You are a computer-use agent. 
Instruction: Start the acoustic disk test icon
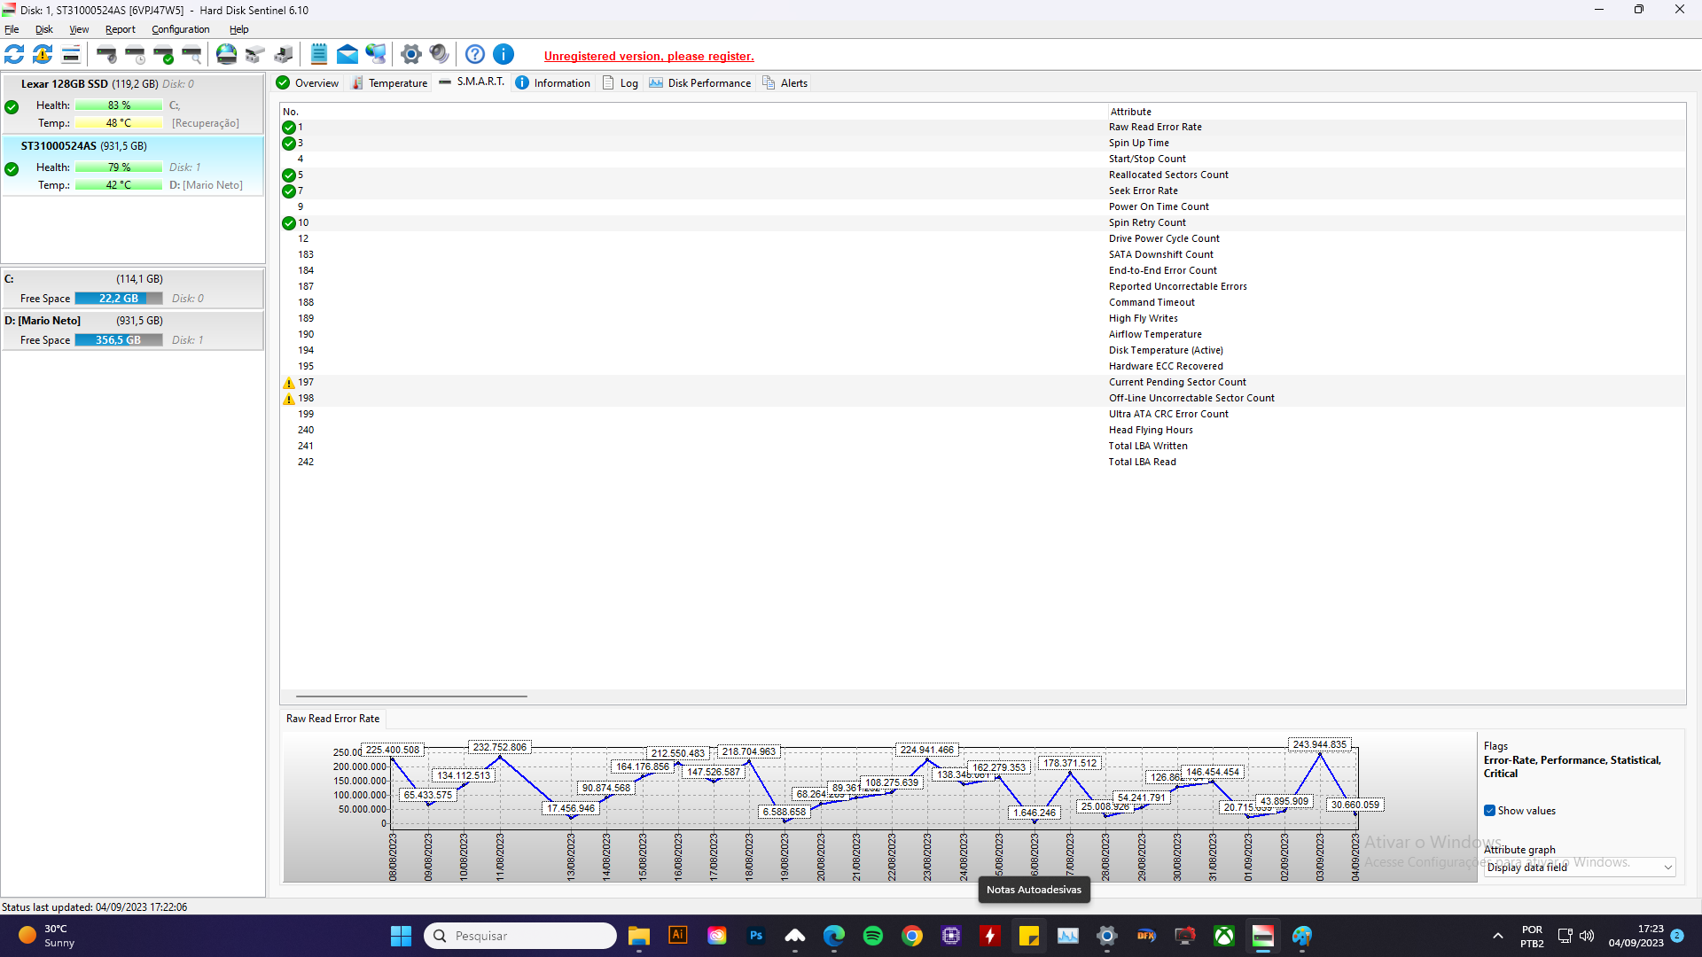pos(106,55)
